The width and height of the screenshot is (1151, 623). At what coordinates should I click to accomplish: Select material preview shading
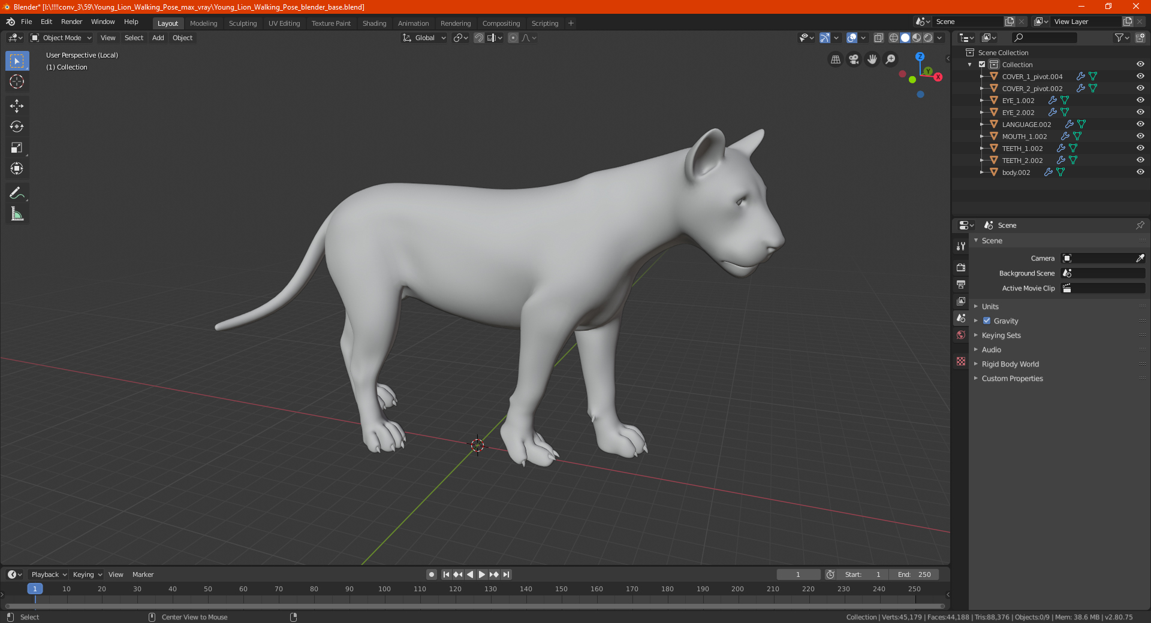(917, 38)
